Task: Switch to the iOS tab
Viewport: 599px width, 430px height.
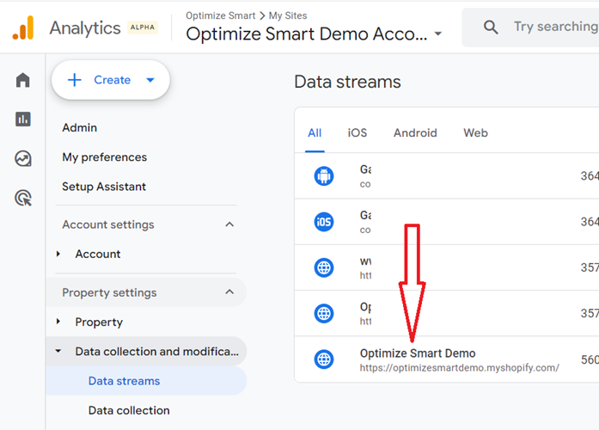Action: coord(358,133)
